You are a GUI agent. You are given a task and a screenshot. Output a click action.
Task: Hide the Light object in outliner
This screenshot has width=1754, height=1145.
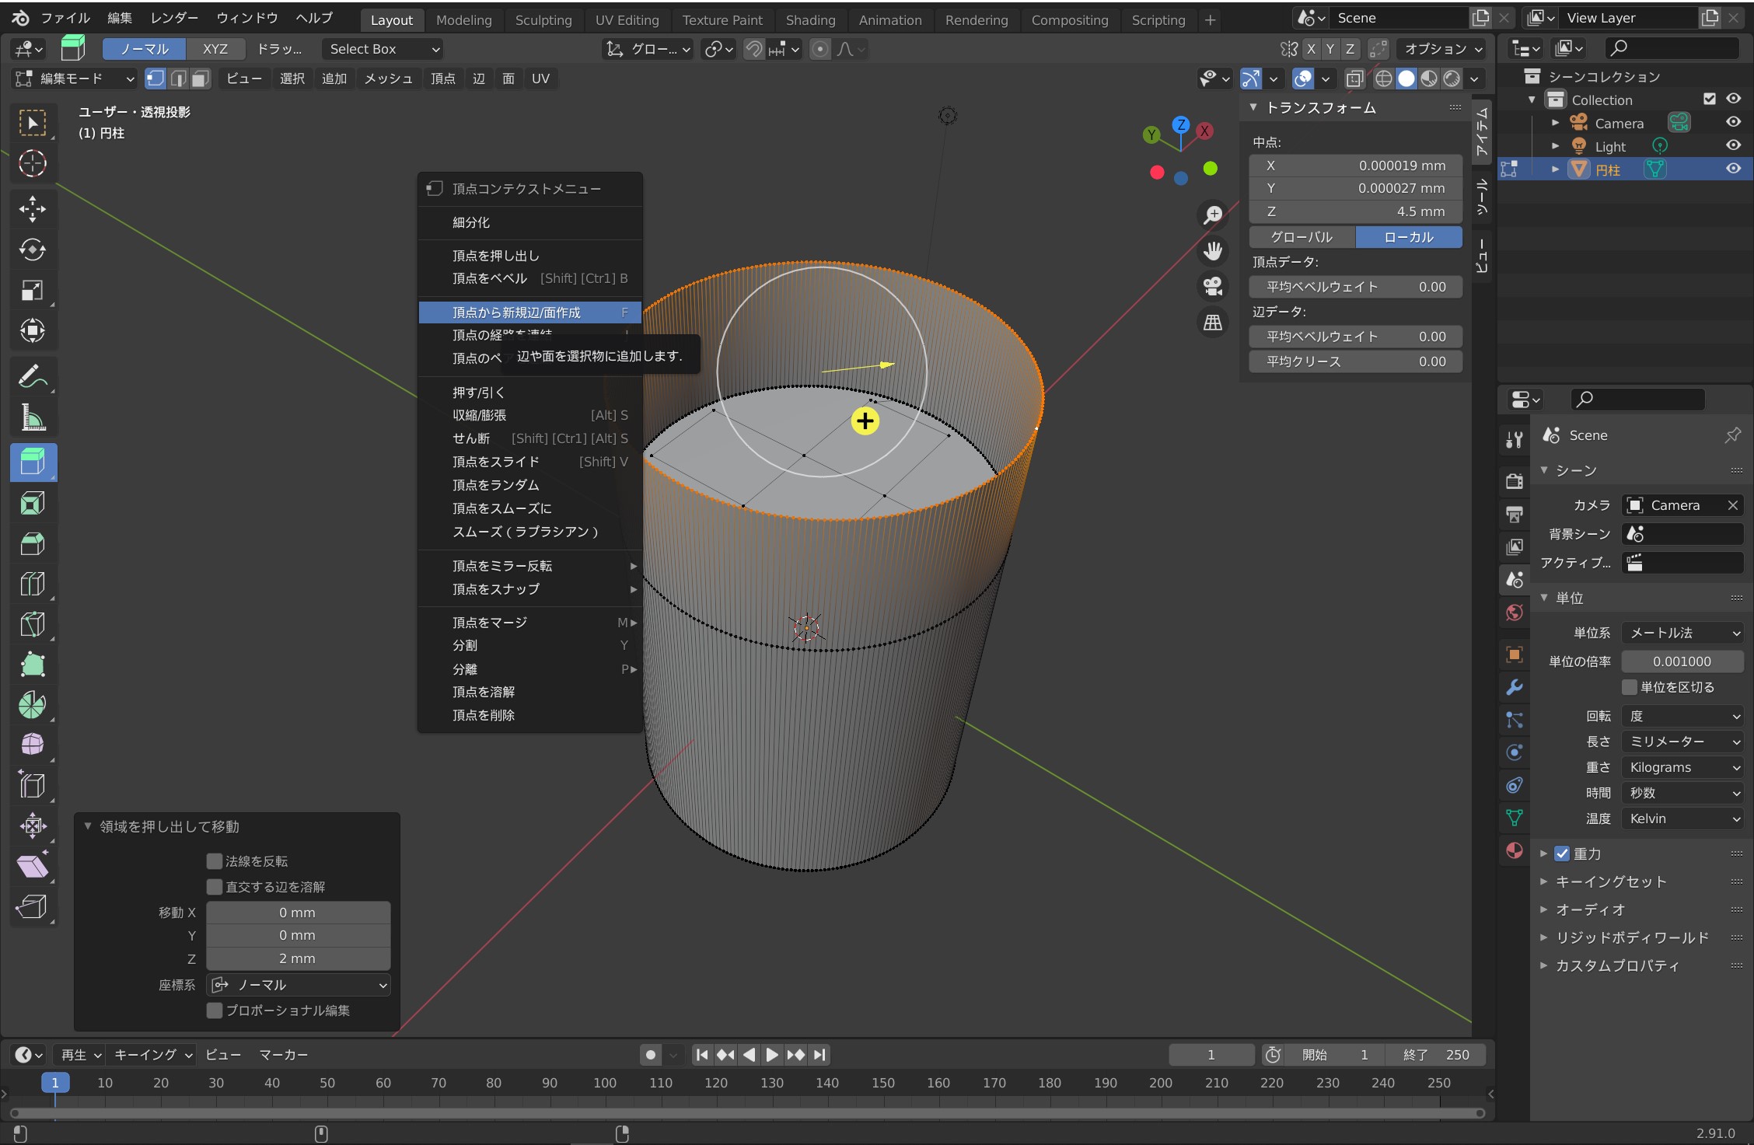tap(1733, 146)
